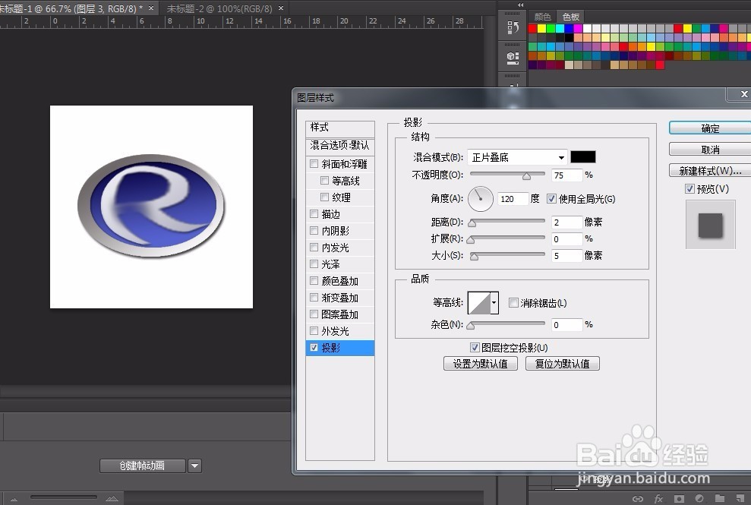Open the History panel icon

tap(513, 28)
